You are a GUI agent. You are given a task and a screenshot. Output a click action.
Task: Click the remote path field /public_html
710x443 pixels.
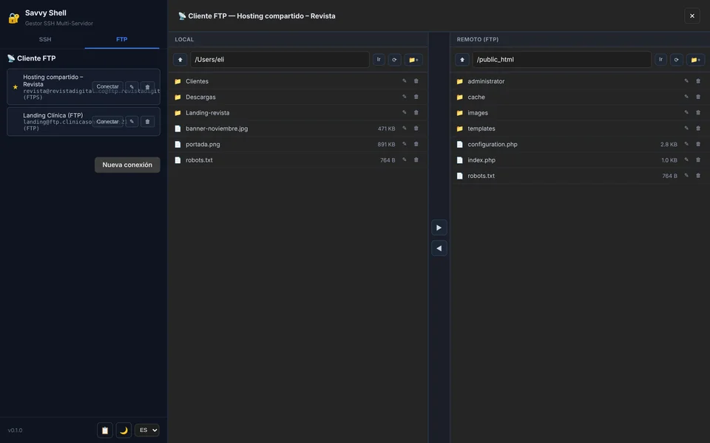pyautogui.click(x=562, y=60)
